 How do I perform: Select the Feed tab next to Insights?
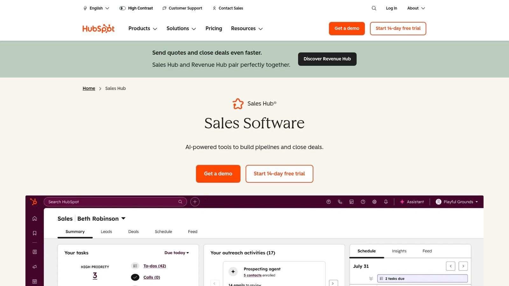(427, 251)
